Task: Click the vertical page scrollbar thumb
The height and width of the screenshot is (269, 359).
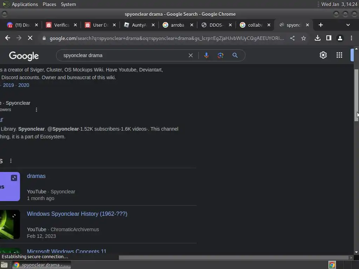Action: [356, 95]
